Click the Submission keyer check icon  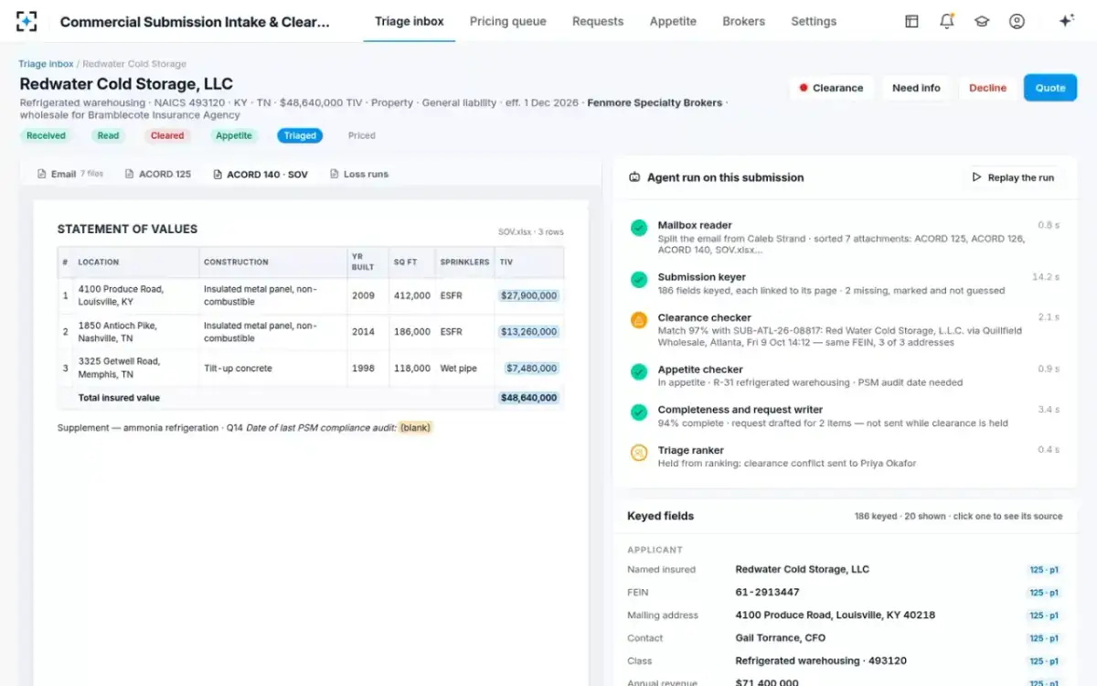coord(639,280)
